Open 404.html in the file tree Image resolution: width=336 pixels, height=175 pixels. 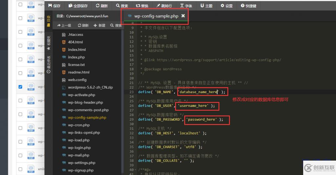coord(75,42)
